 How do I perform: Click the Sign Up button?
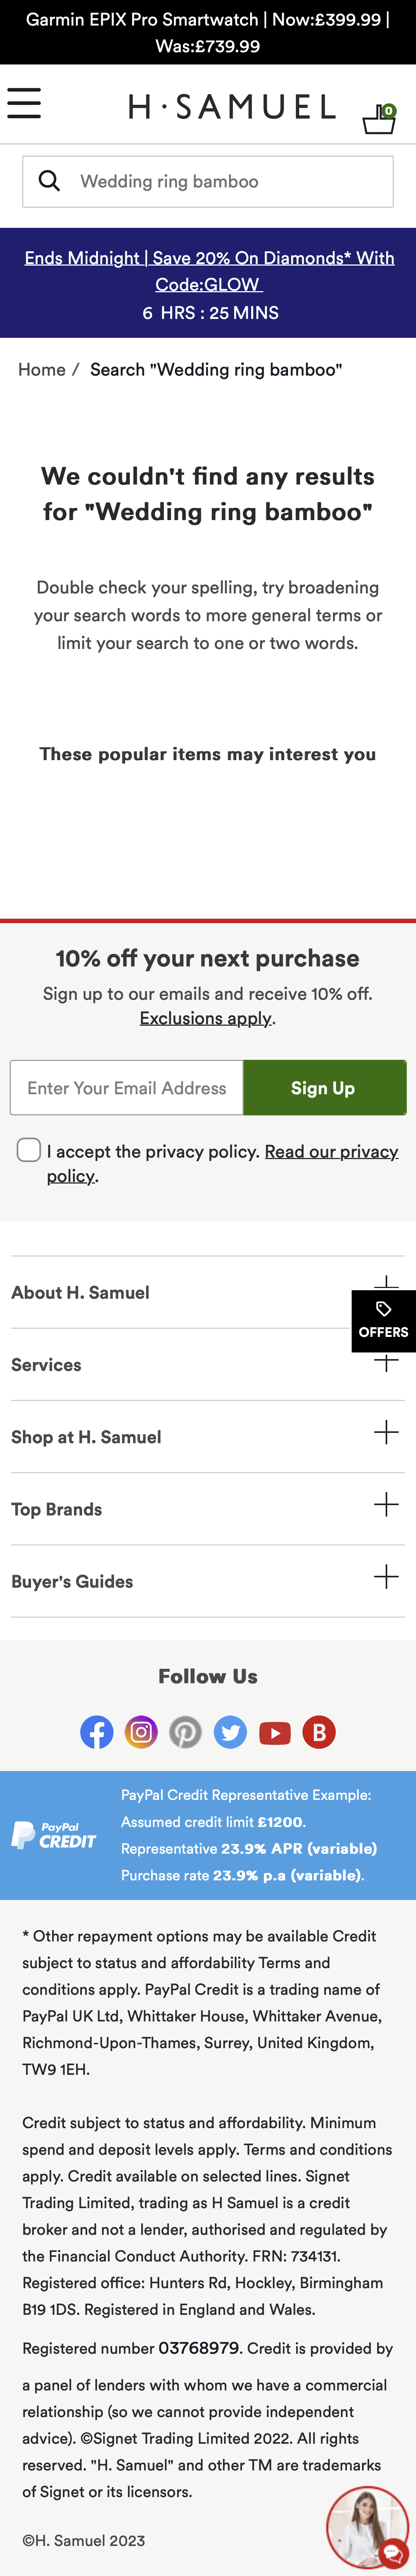[322, 1088]
